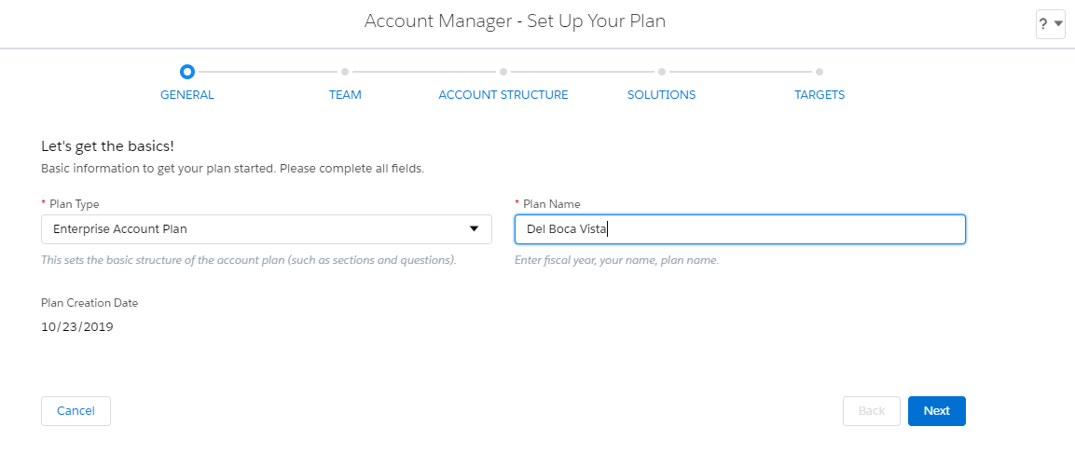Click the Cancel button
The height and width of the screenshot is (468, 1075).
pyautogui.click(x=76, y=411)
